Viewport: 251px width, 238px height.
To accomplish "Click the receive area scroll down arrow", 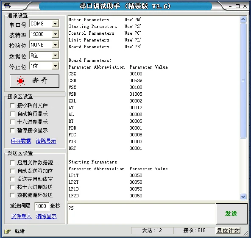I will (x=243, y=196).
